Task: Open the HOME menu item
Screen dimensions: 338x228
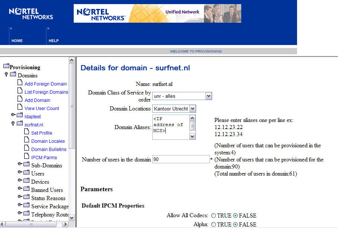Action: 17,41
